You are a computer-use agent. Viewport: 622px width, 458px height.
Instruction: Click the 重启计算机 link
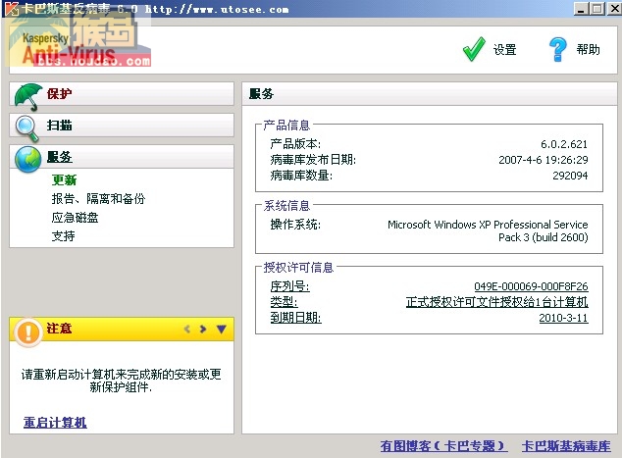(55, 423)
